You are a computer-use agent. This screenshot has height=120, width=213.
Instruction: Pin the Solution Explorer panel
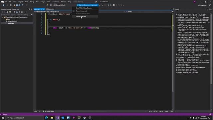pyautogui.click(x=30, y=9)
